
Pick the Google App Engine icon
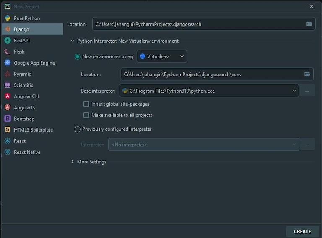coord(8,63)
